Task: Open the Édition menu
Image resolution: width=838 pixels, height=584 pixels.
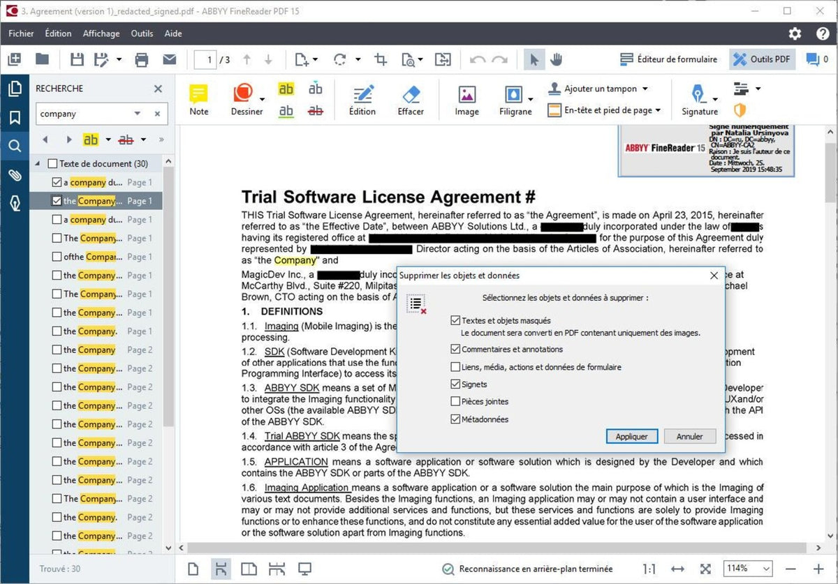Action: click(58, 33)
